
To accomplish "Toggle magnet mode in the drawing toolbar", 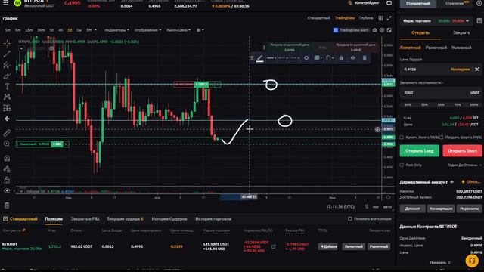I will (7, 159).
